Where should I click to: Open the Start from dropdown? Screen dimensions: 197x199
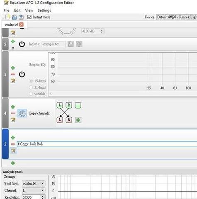coord(34,183)
